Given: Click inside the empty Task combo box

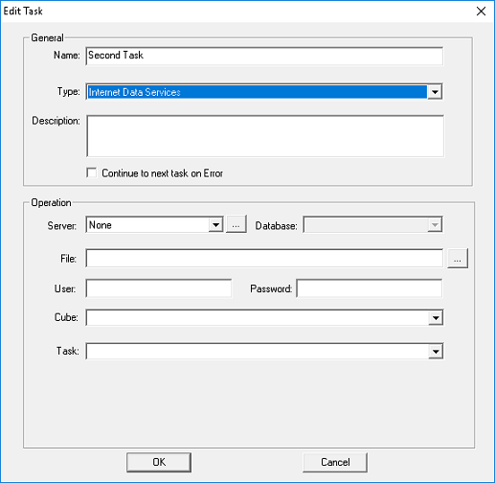Looking at the screenshot, I should click(x=258, y=352).
